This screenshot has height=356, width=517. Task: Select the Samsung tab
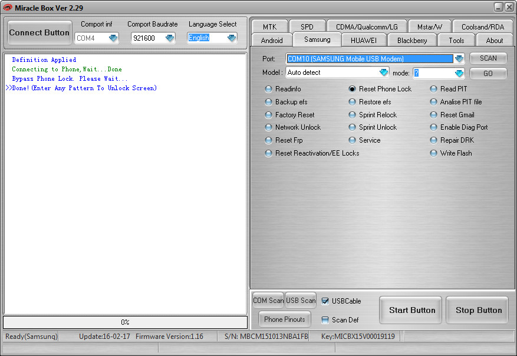(317, 39)
